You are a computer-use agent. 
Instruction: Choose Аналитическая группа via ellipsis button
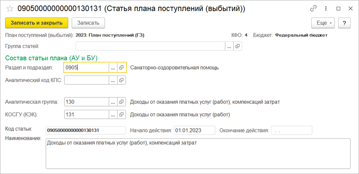pos(113,102)
